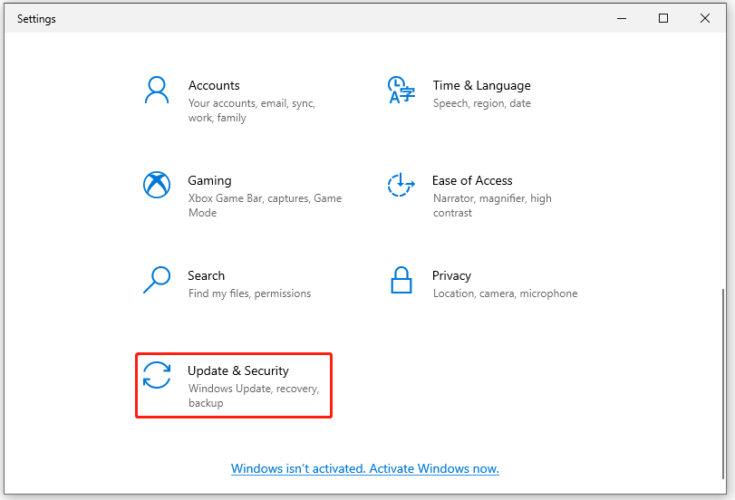Open the Search settings heading

(207, 275)
